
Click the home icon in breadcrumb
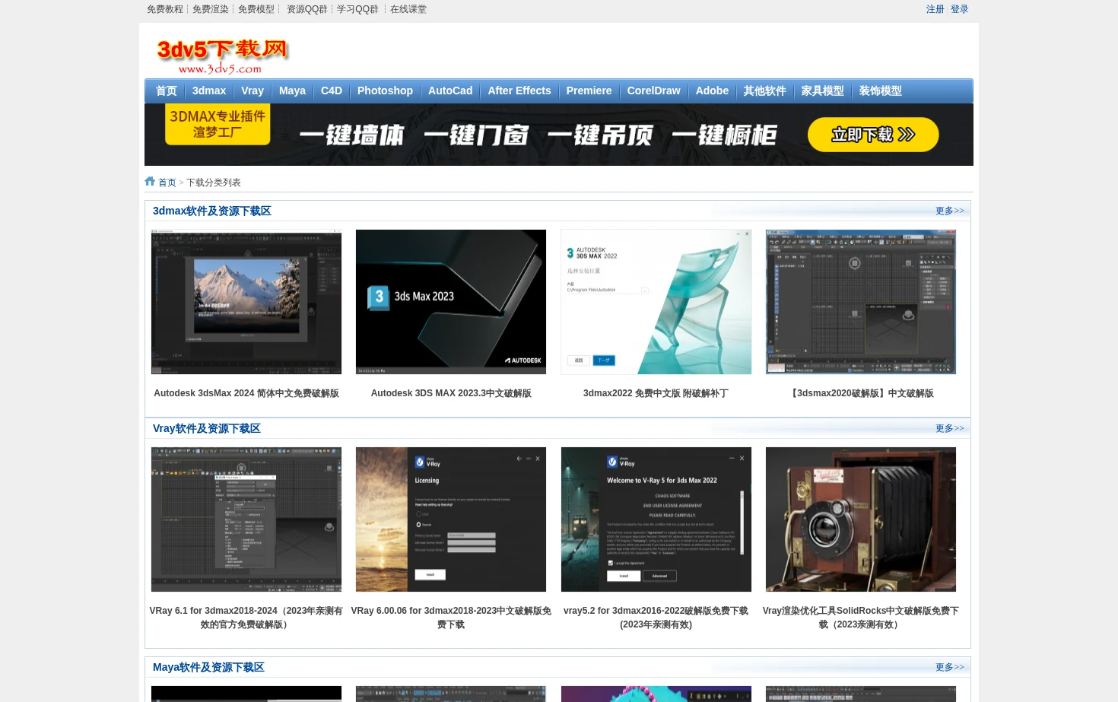pyautogui.click(x=150, y=181)
